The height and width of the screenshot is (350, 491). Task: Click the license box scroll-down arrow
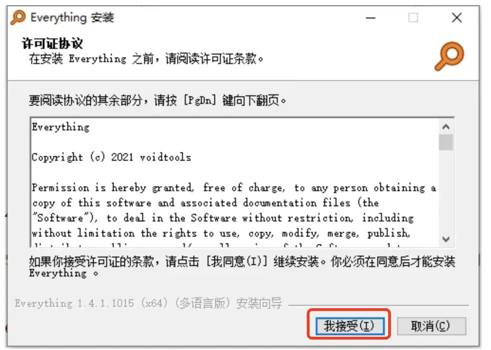pos(446,239)
